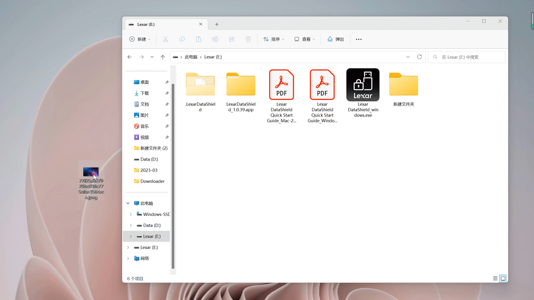The height and width of the screenshot is (300, 534).
Task: Expand Data (D:) under 此电脑
Action: 131,225
